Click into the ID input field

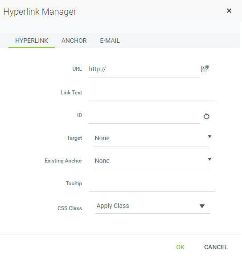coord(144,116)
